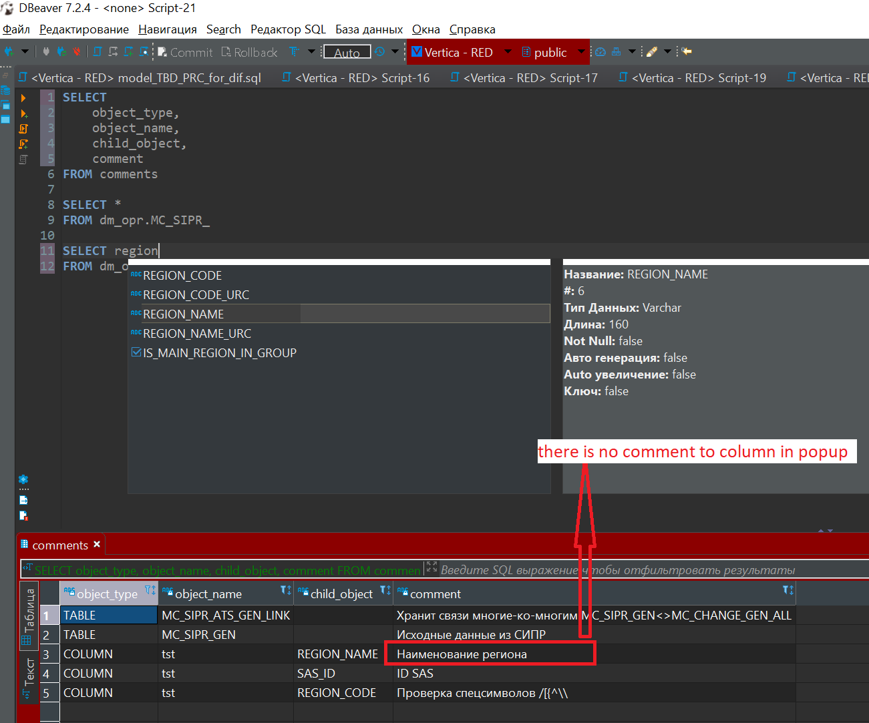This screenshot has height=723, width=869.
Task: Open query execution plan via the gutter icon
Action: (23, 160)
